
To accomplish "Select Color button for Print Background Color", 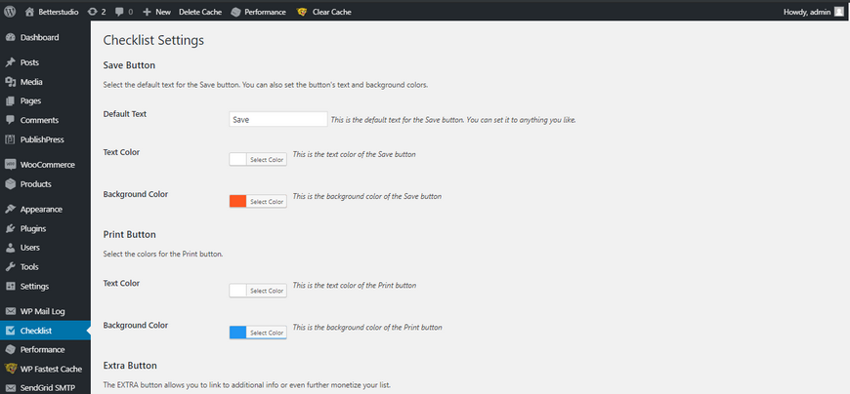I will pyautogui.click(x=267, y=333).
